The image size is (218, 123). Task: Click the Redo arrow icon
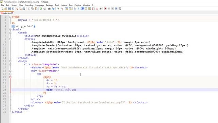click(x=45, y=9)
